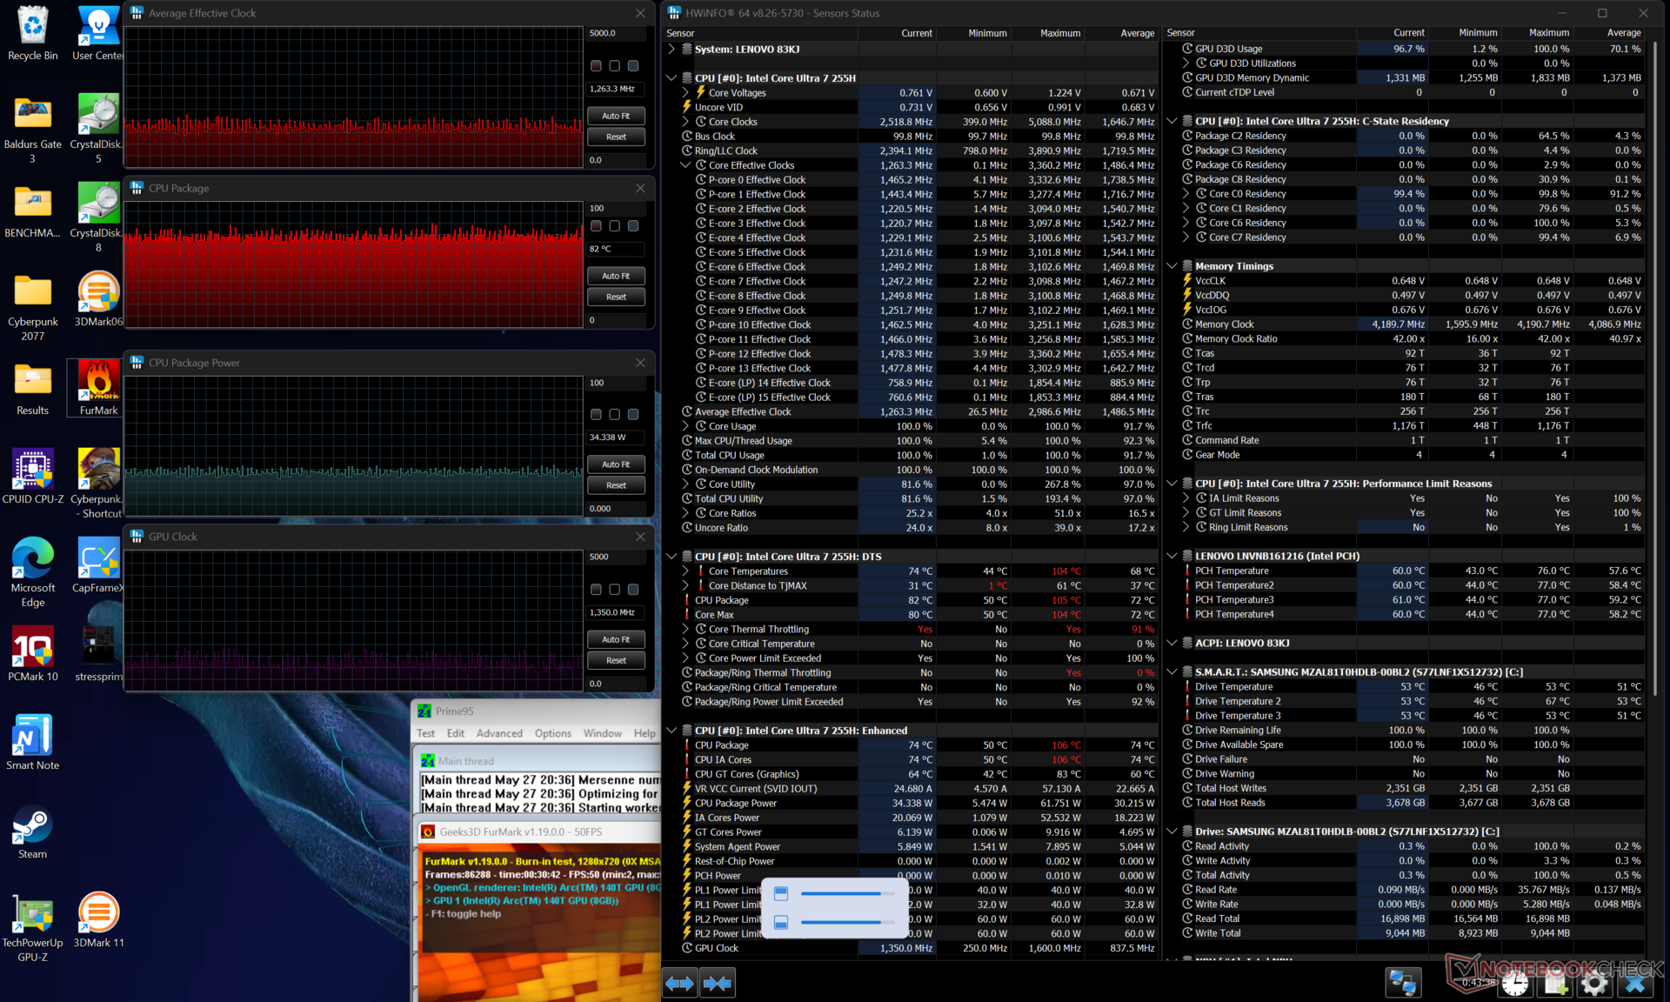
Task: Click Auto Fit in Average Effective Clock graph
Action: pos(616,116)
